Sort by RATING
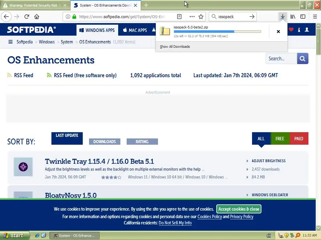This screenshot has width=321, height=240. 142,142
